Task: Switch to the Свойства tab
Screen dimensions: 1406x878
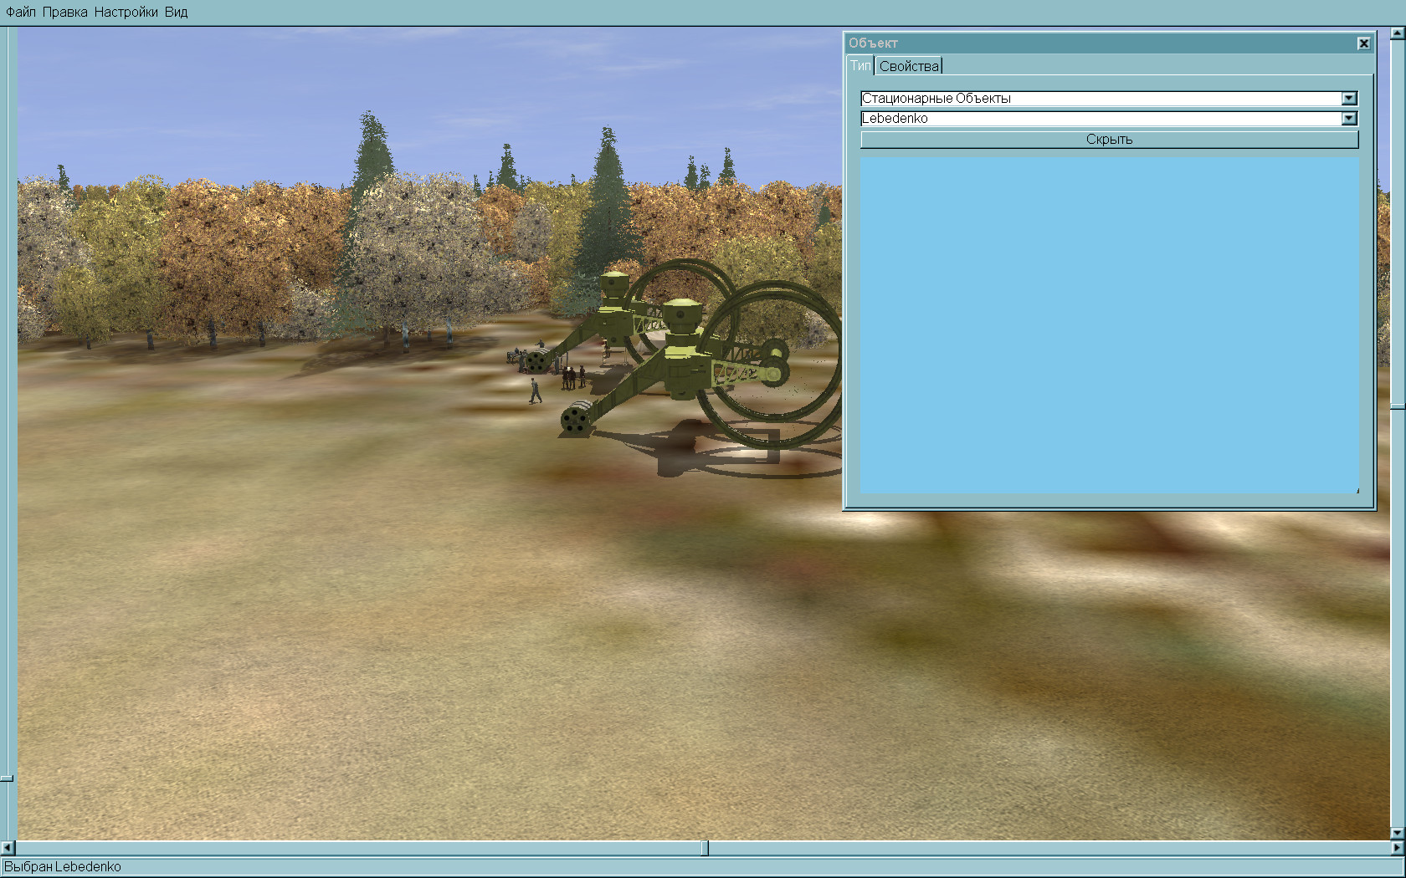Action: (x=909, y=65)
